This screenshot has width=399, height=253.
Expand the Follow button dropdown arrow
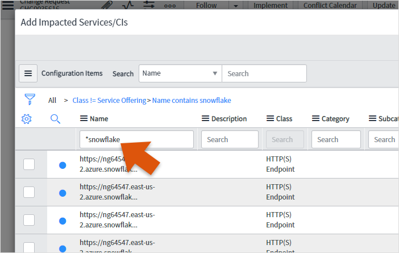(236, 5)
